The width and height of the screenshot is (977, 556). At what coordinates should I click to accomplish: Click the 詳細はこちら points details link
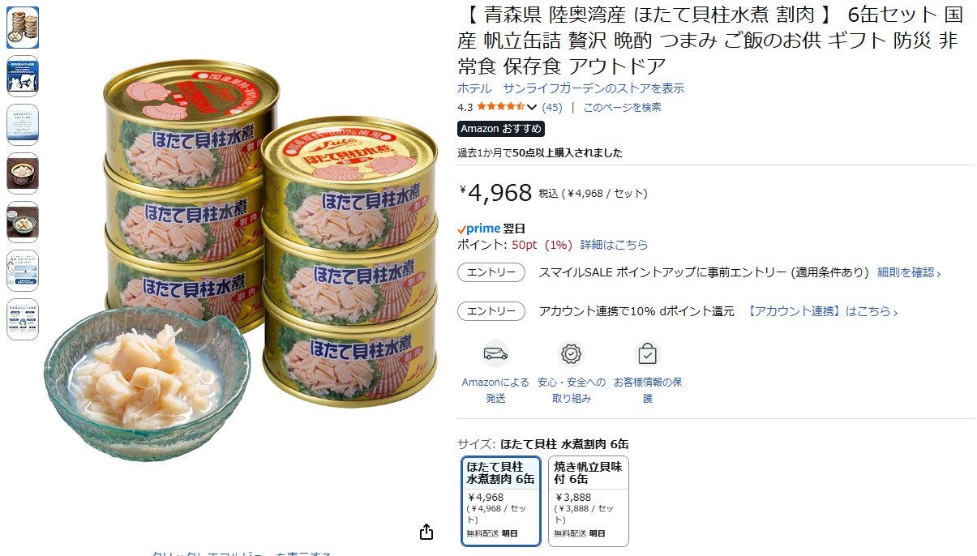point(614,245)
